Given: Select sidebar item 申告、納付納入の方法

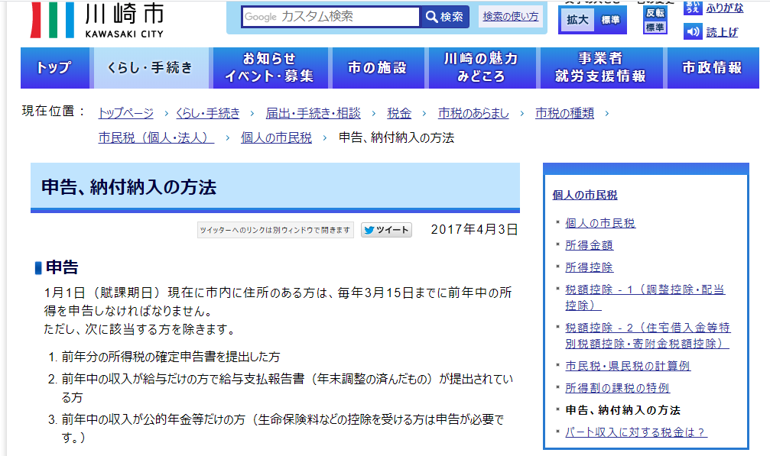Looking at the screenshot, I should [x=622, y=410].
